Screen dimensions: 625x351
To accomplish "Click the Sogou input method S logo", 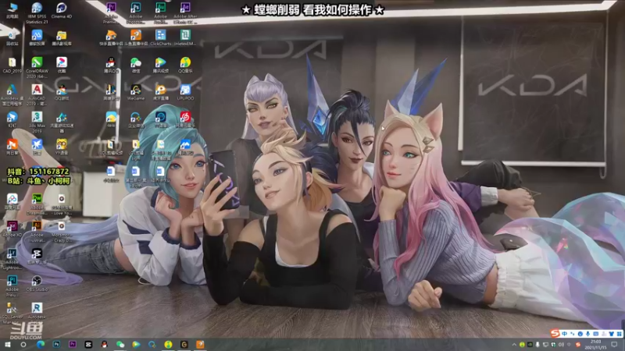I will tap(555, 333).
